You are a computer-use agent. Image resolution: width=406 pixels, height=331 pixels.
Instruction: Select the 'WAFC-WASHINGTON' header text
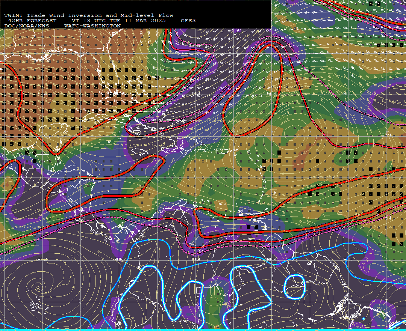click(x=92, y=26)
